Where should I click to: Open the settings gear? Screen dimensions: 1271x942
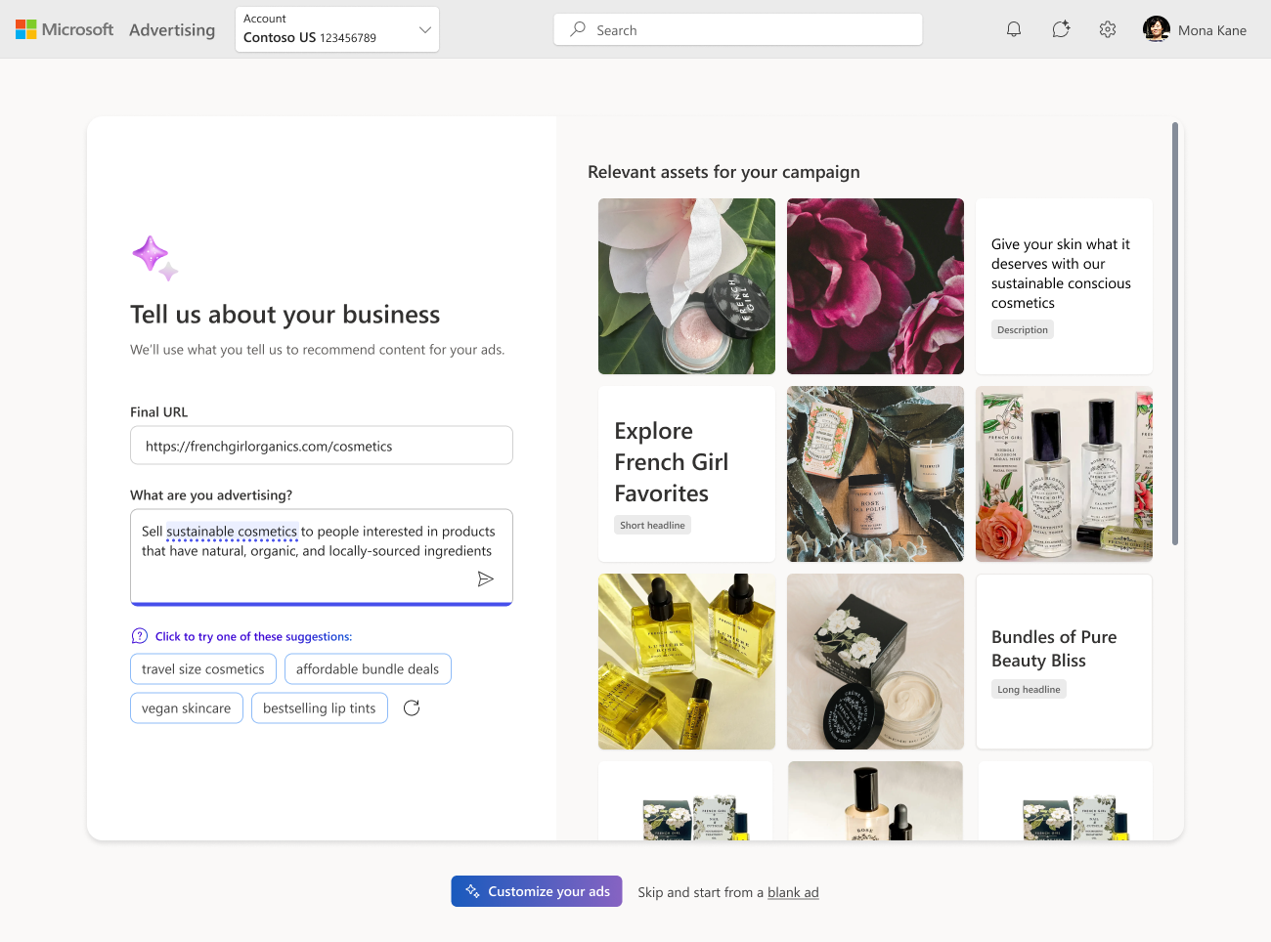point(1108,29)
